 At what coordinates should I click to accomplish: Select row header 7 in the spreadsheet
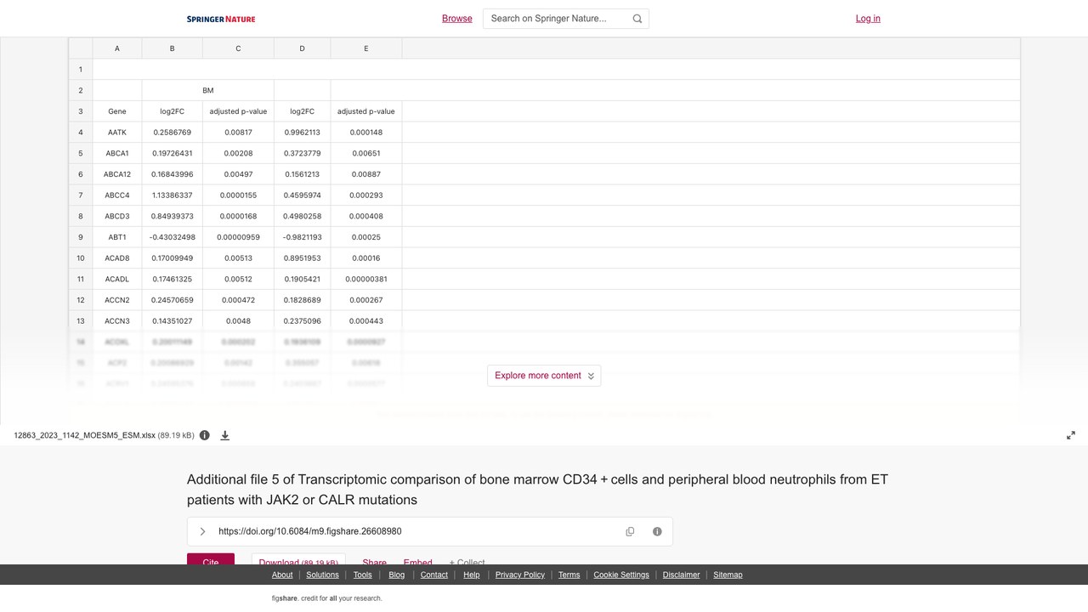tap(81, 195)
